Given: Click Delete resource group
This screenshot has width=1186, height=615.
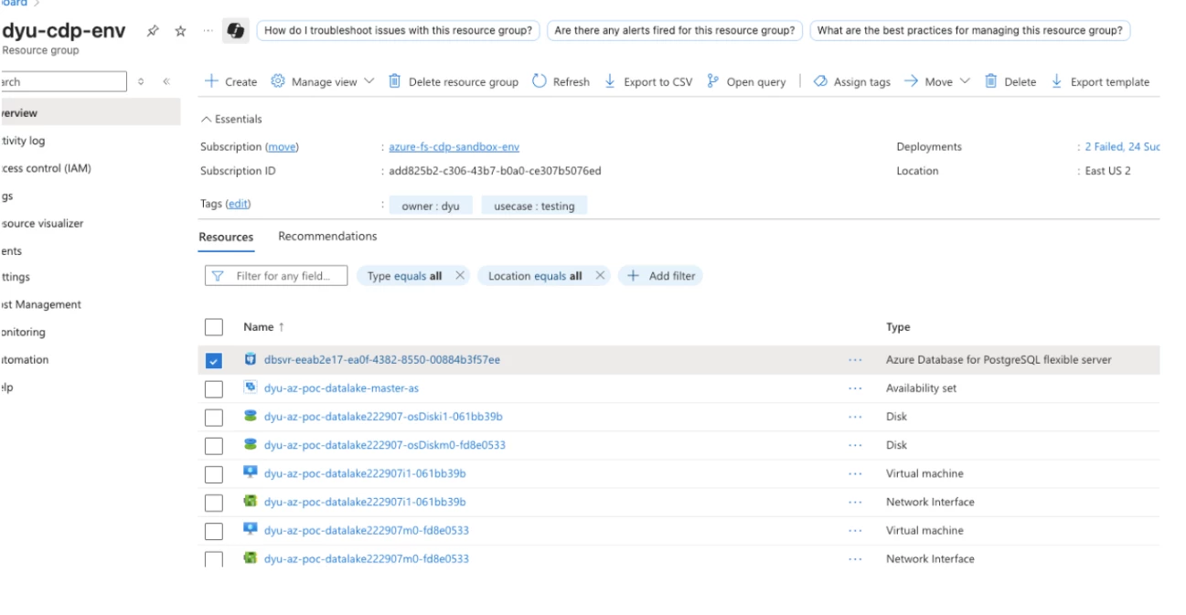Looking at the screenshot, I should pos(453,81).
